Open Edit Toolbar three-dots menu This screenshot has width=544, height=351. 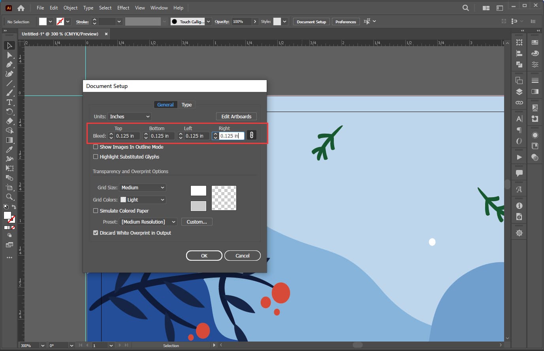click(x=9, y=258)
